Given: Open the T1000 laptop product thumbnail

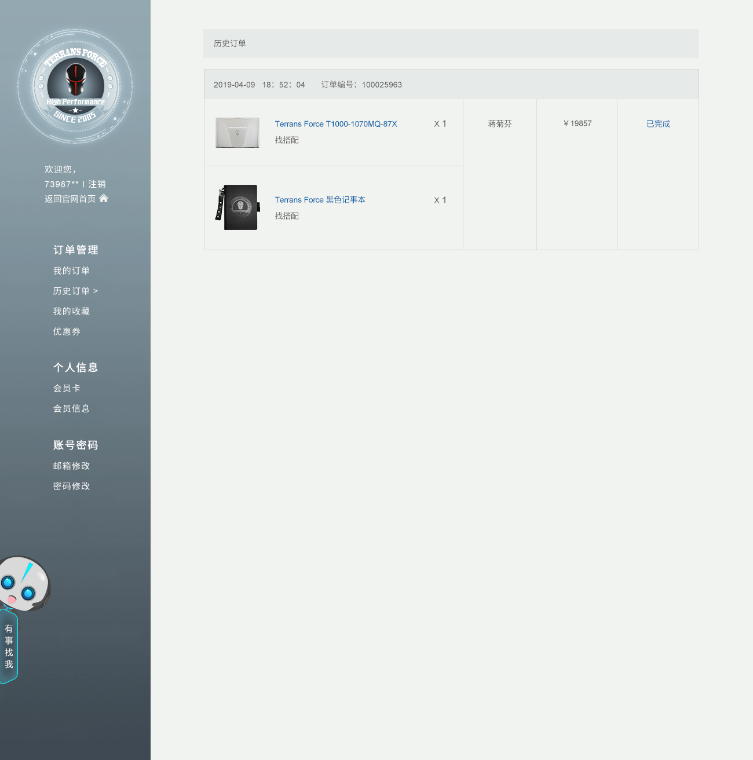Looking at the screenshot, I should 237,132.
